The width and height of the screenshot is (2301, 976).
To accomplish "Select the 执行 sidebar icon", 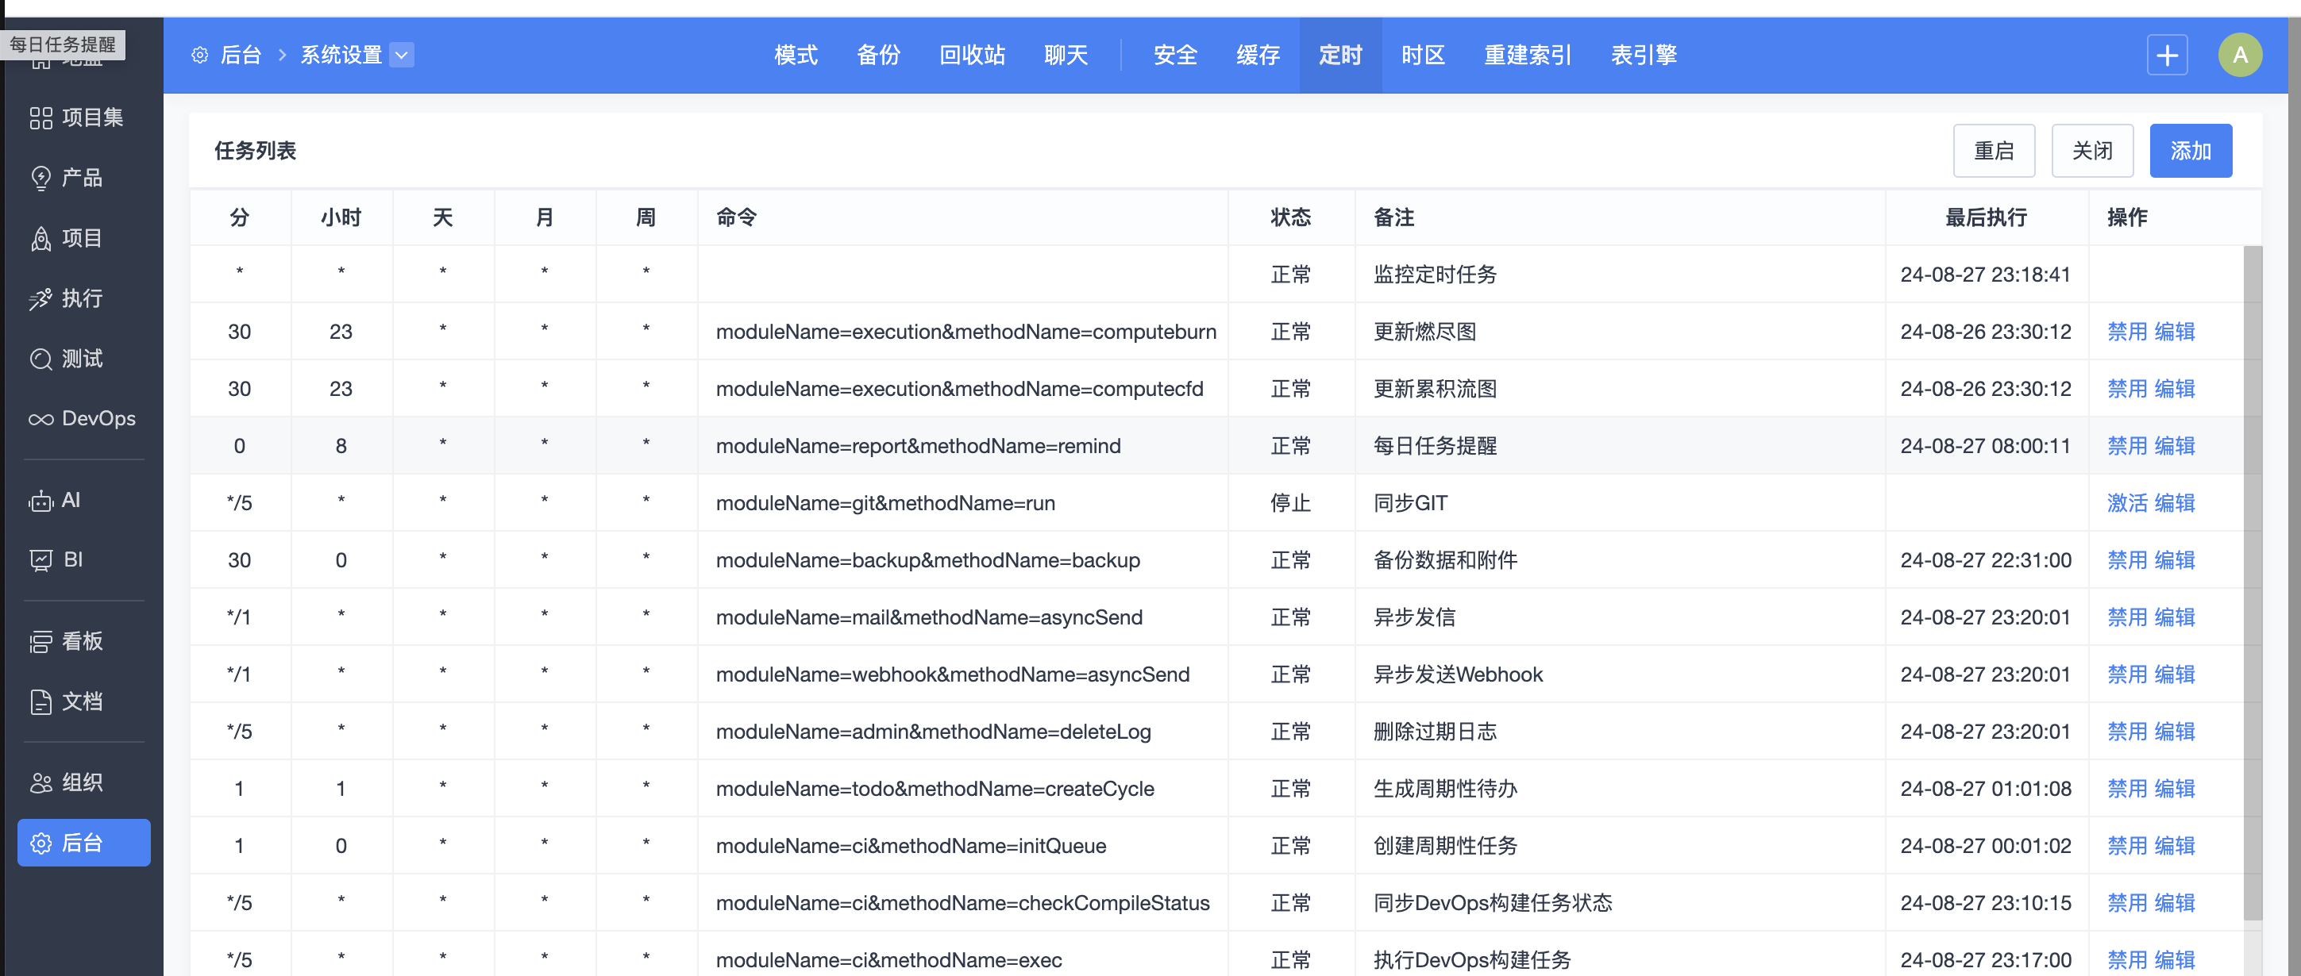I will (x=41, y=299).
